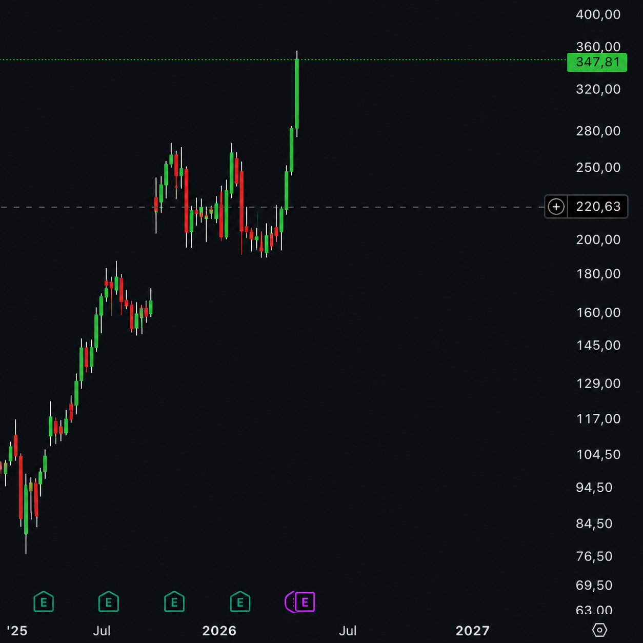643x643 pixels.
Task: Click the gray dashed crosshair horizontal line
Action: (x=272, y=207)
